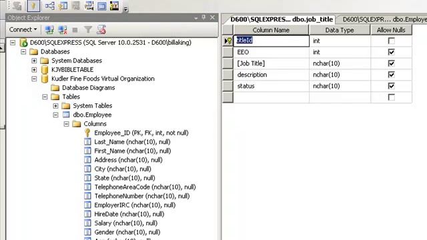427x240 pixels.
Task: Click the nchar(10) type for [Job Title]
Action: (x=340, y=63)
